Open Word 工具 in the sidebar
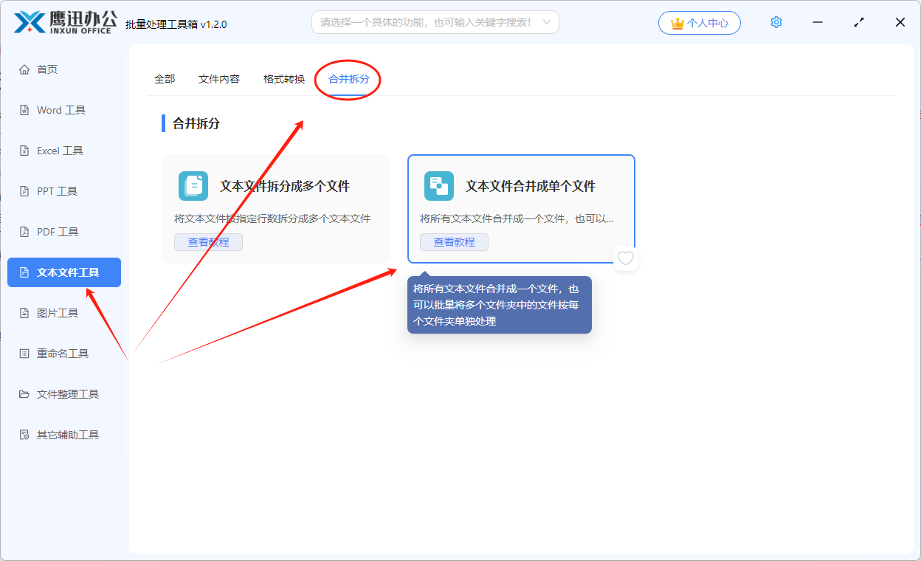The width and height of the screenshot is (921, 561). pos(64,110)
